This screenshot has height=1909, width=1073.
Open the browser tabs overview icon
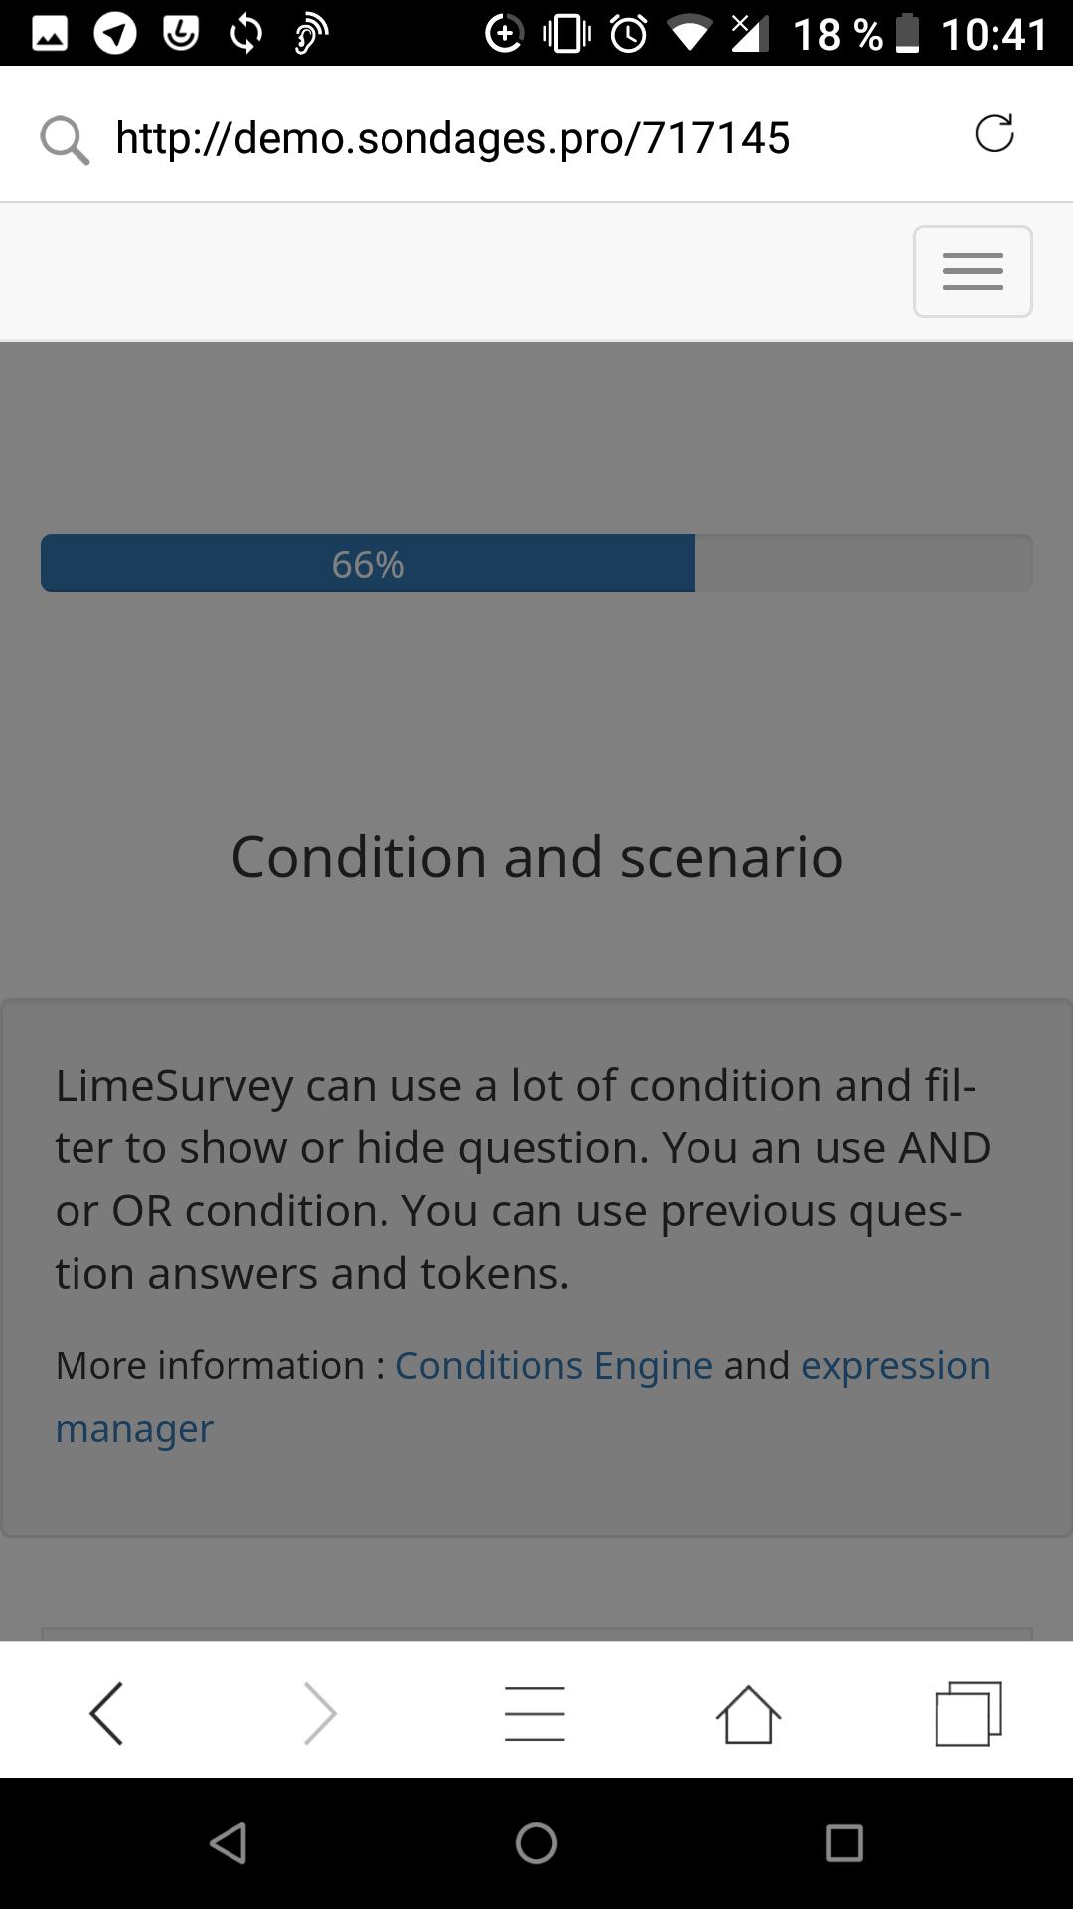[x=968, y=1713]
